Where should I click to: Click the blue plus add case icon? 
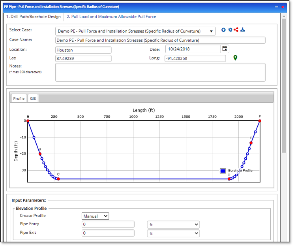coord(223,30)
